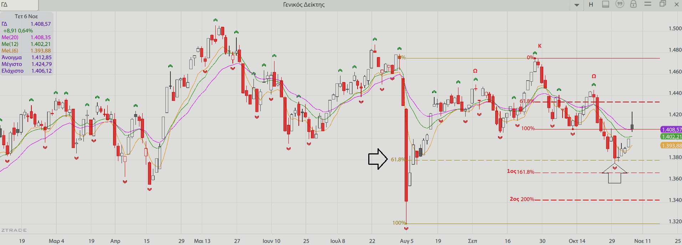Click the Οκτ 14 date axis label
This screenshot has height=245, width=682.
pyautogui.click(x=577, y=241)
